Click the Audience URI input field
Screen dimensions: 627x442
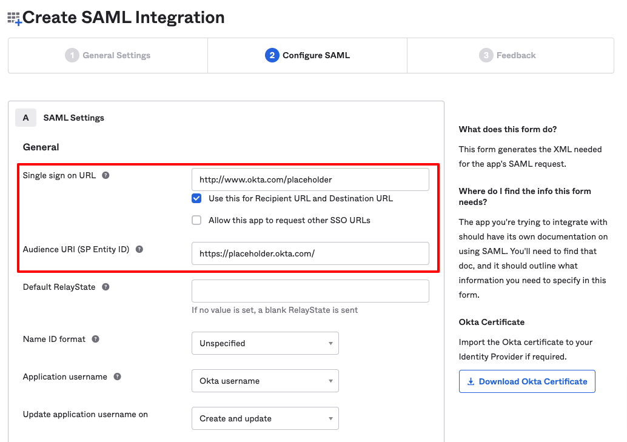(x=310, y=253)
